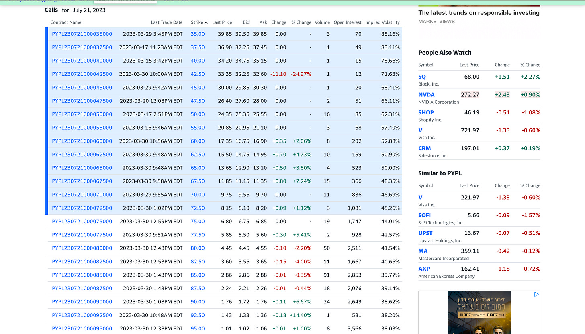The width and height of the screenshot is (585, 334).
Task: Open contract PYPL230721C00047500
Action: 82,101
